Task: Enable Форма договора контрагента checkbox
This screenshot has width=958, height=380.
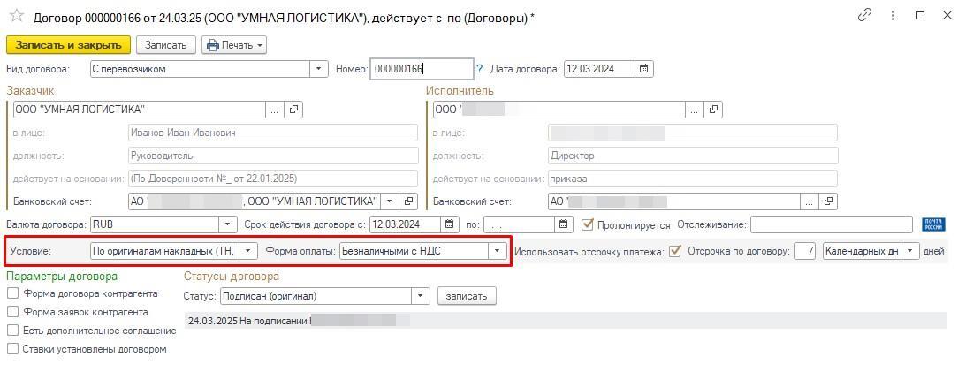Action: (13, 294)
